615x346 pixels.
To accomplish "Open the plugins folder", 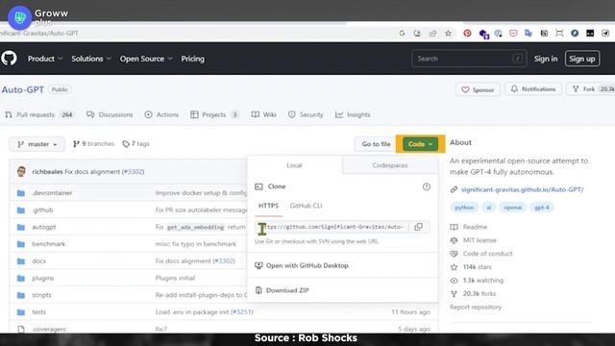I will 42,278.
